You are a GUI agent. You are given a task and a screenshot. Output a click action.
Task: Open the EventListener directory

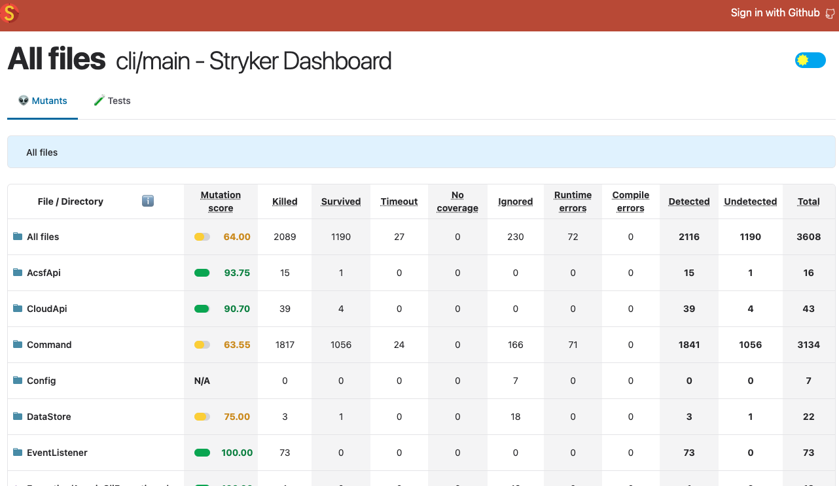[57, 453]
